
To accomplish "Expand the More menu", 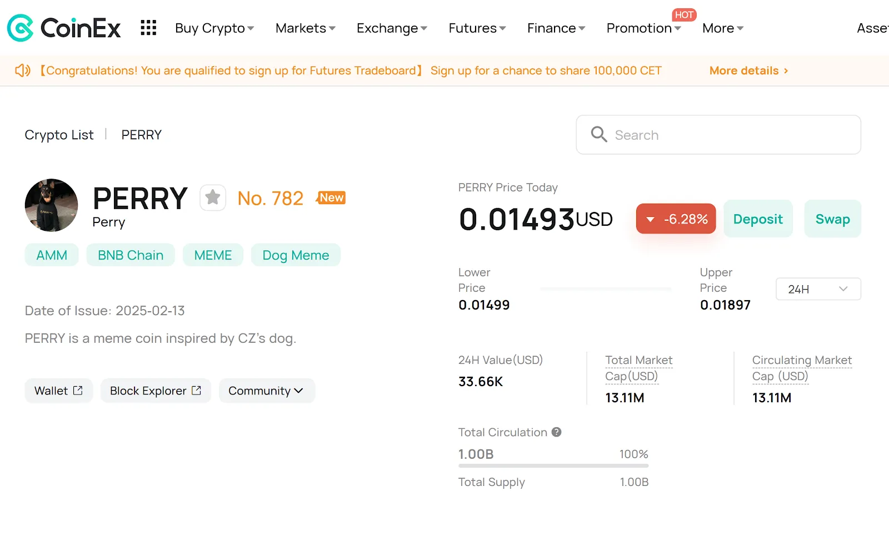I will tap(723, 28).
